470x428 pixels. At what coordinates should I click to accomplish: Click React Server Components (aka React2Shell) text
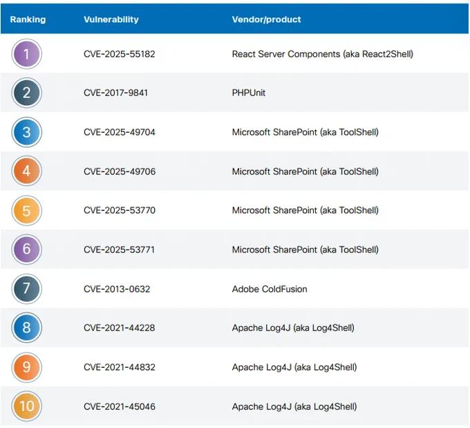(x=323, y=54)
